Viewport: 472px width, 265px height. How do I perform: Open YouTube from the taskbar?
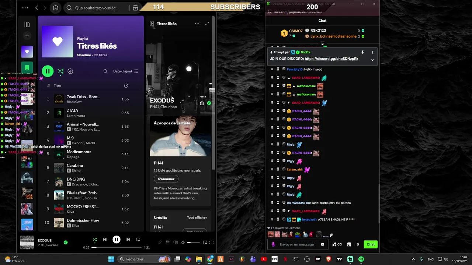click(264, 259)
